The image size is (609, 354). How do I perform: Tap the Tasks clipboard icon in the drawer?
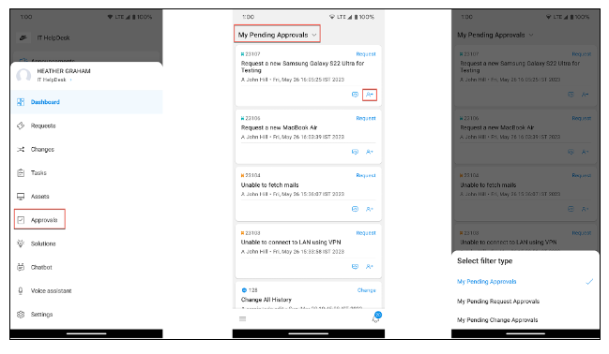pyautogui.click(x=21, y=173)
